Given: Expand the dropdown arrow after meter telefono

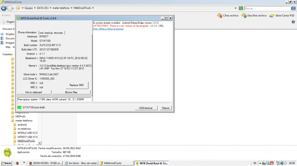Looking at the screenshot, I should [x=72, y=8].
